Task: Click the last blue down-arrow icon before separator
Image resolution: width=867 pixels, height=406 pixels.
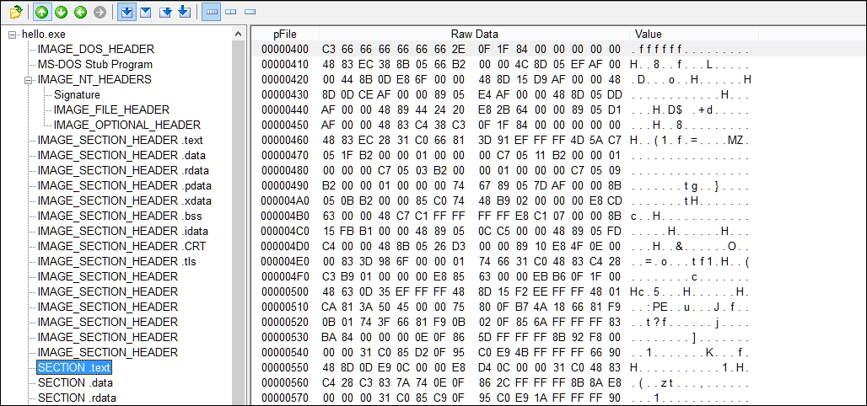Action: pyautogui.click(x=184, y=12)
